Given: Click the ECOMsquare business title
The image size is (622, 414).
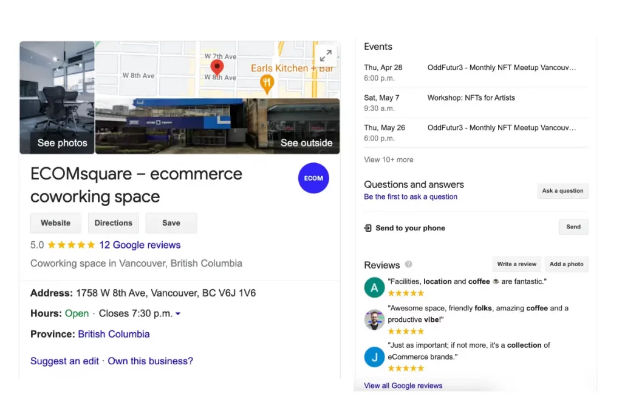Looking at the screenshot, I should click(136, 185).
